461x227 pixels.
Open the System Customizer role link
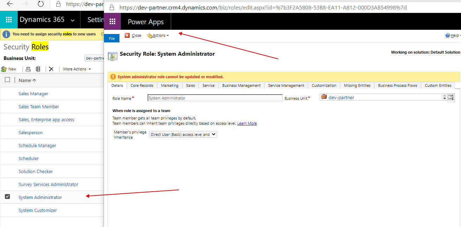click(x=38, y=210)
